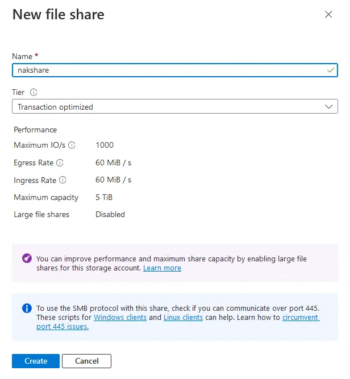Click the green validation checkmark in Name field
Image resolution: width=350 pixels, height=379 pixels.
point(331,70)
